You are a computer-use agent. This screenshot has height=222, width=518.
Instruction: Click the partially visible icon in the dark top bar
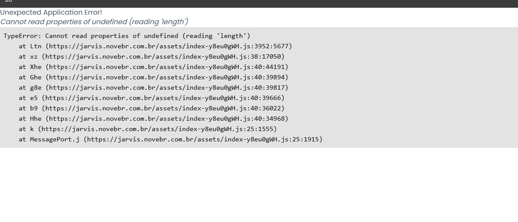click(x=8, y=1)
